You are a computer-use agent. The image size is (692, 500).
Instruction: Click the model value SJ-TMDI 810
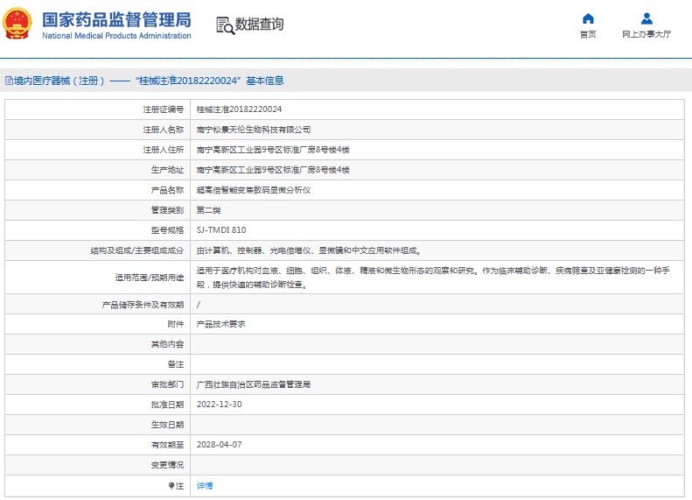(x=220, y=230)
